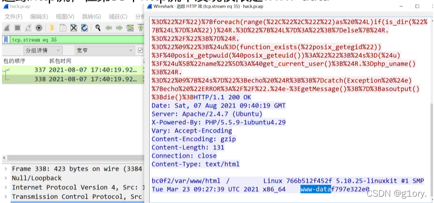Click the display filter bookmark icon
Viewport: 434px width, 203px height.
[x=5, y=39]
